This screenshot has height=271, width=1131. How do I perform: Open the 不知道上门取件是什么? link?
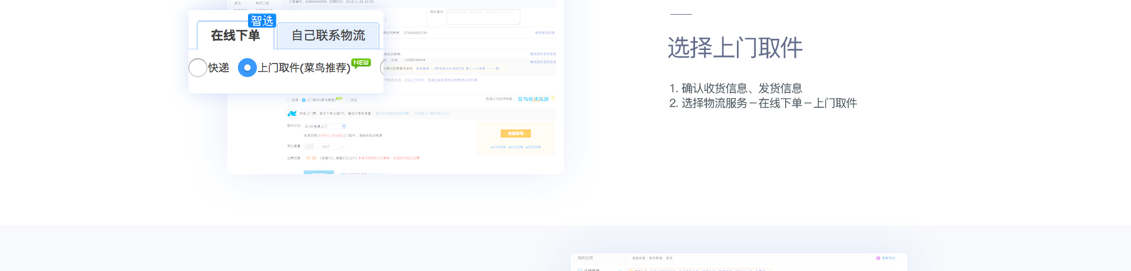(431, 113)
